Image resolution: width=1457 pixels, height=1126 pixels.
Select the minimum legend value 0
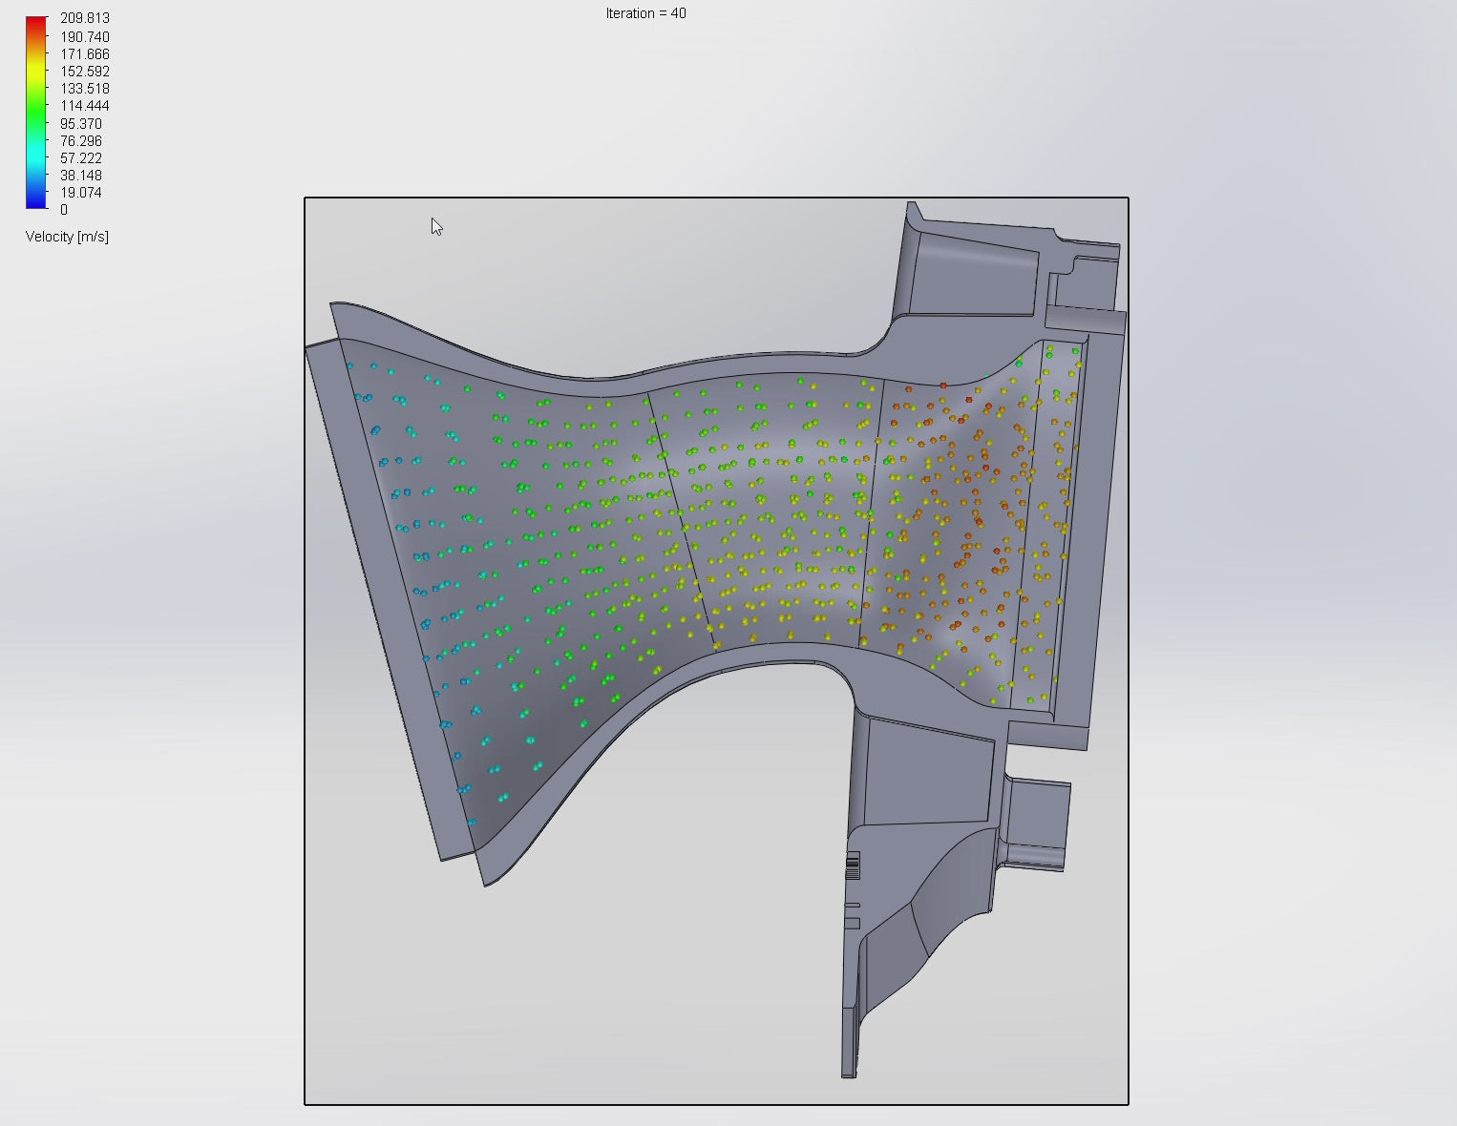pyautogui.click(x=64, y=210)
